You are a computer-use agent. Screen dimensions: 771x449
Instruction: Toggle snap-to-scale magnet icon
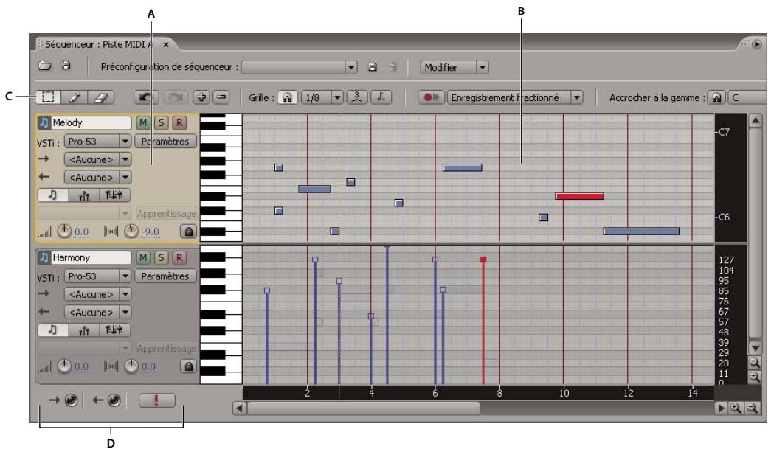pyautogui.click(x=717, y=97)
